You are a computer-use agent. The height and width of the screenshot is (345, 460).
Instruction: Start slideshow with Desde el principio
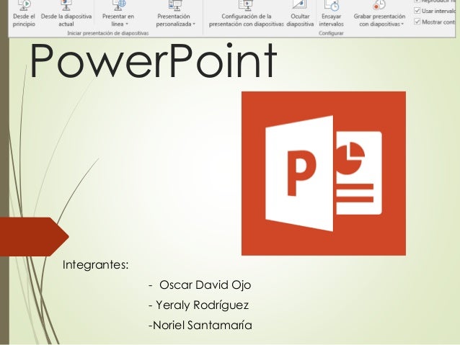tap(24, 14)
